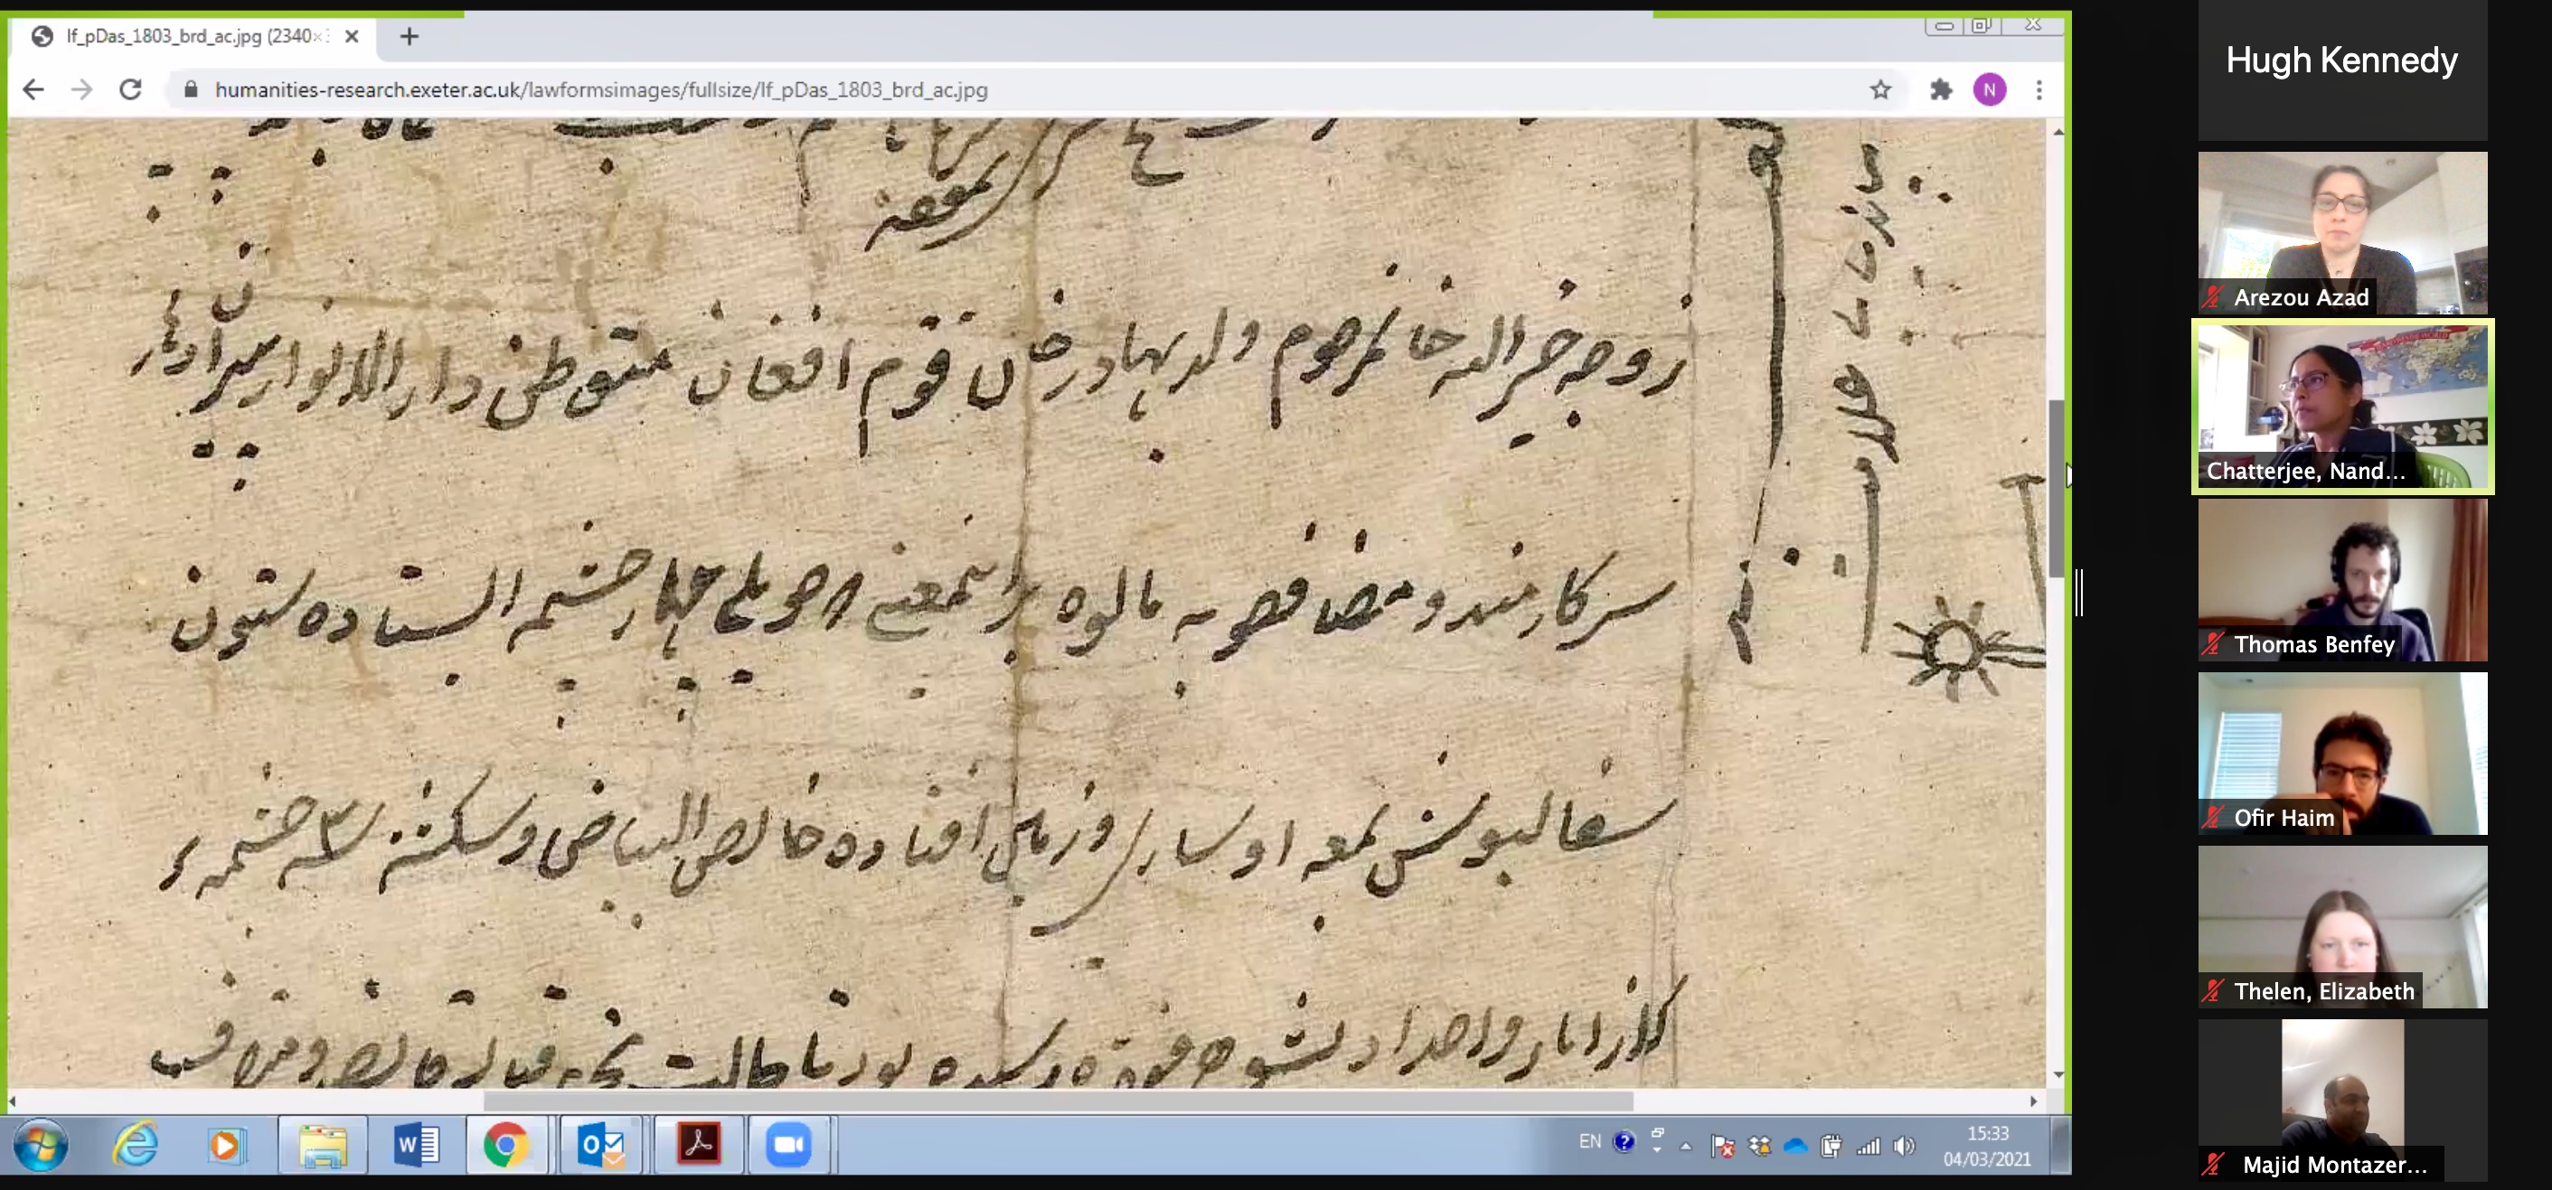Open a new browser tab

410,37
